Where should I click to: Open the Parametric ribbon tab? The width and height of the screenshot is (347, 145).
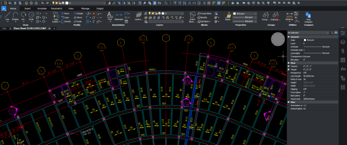pyautogui.click(x=57, y=8)
